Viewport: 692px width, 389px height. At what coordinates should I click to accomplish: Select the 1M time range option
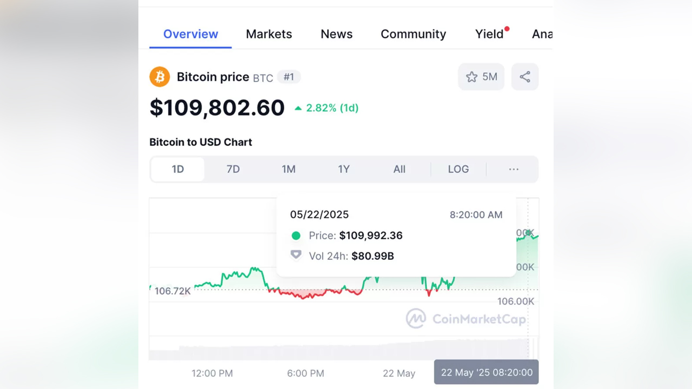(289, 169)
